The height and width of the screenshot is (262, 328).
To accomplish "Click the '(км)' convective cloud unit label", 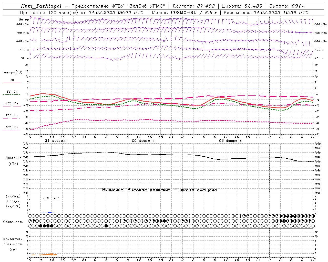I will (13, 249).
